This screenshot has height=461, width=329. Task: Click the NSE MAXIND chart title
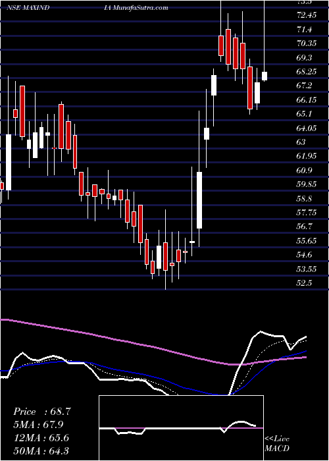point(28,8)
